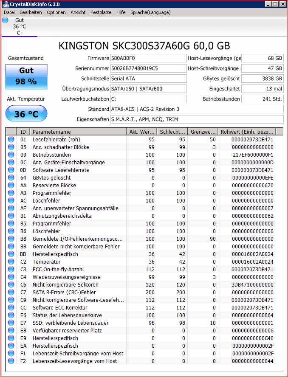Click status orb for BD Herstellerspezifisch

pos(11,254)
